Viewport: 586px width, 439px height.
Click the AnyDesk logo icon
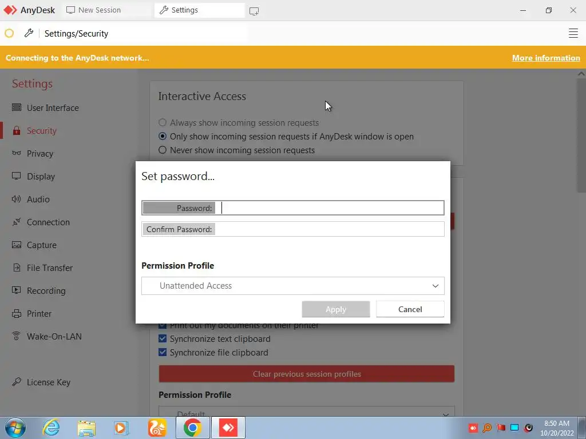[x=10, y=10]
